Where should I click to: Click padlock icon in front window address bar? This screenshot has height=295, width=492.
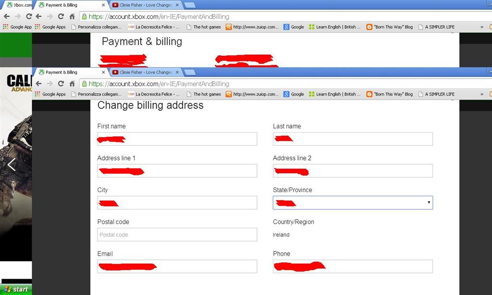tap(84, 84)
